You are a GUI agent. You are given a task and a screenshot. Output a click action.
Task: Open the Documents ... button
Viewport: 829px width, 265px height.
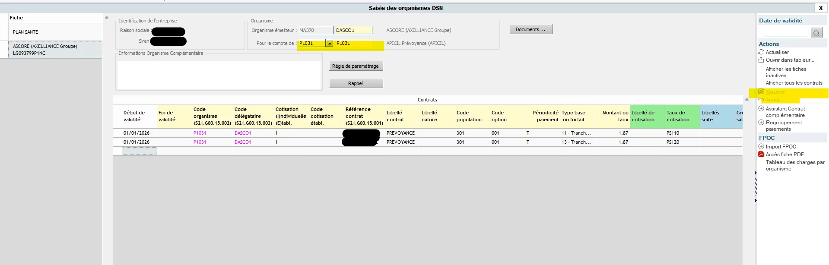click(x=531, y=29)
